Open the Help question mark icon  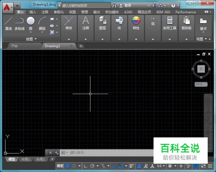coord(173,6)
